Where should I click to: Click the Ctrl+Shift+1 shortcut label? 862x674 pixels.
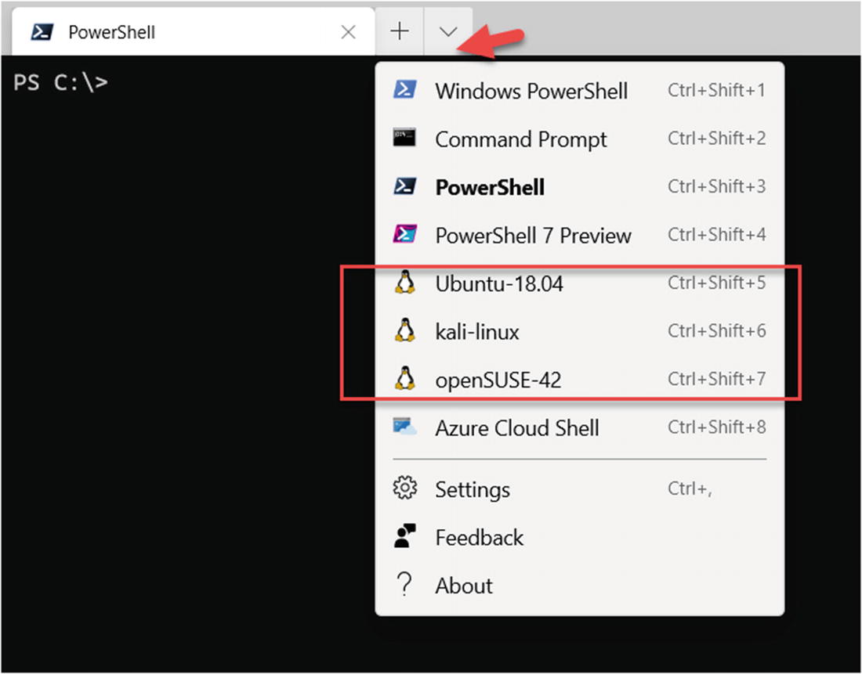tap(716, 89)
